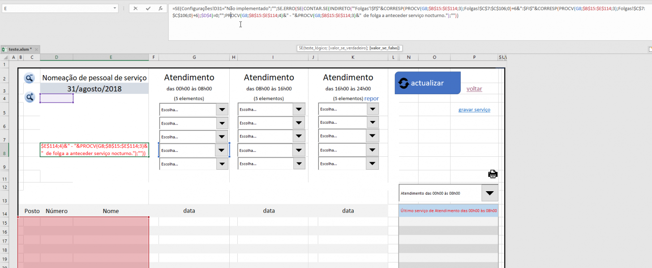Confirm the formula with the checkmark icon
The height and width of the screenshot is (268, 652).
coord(148,8)
